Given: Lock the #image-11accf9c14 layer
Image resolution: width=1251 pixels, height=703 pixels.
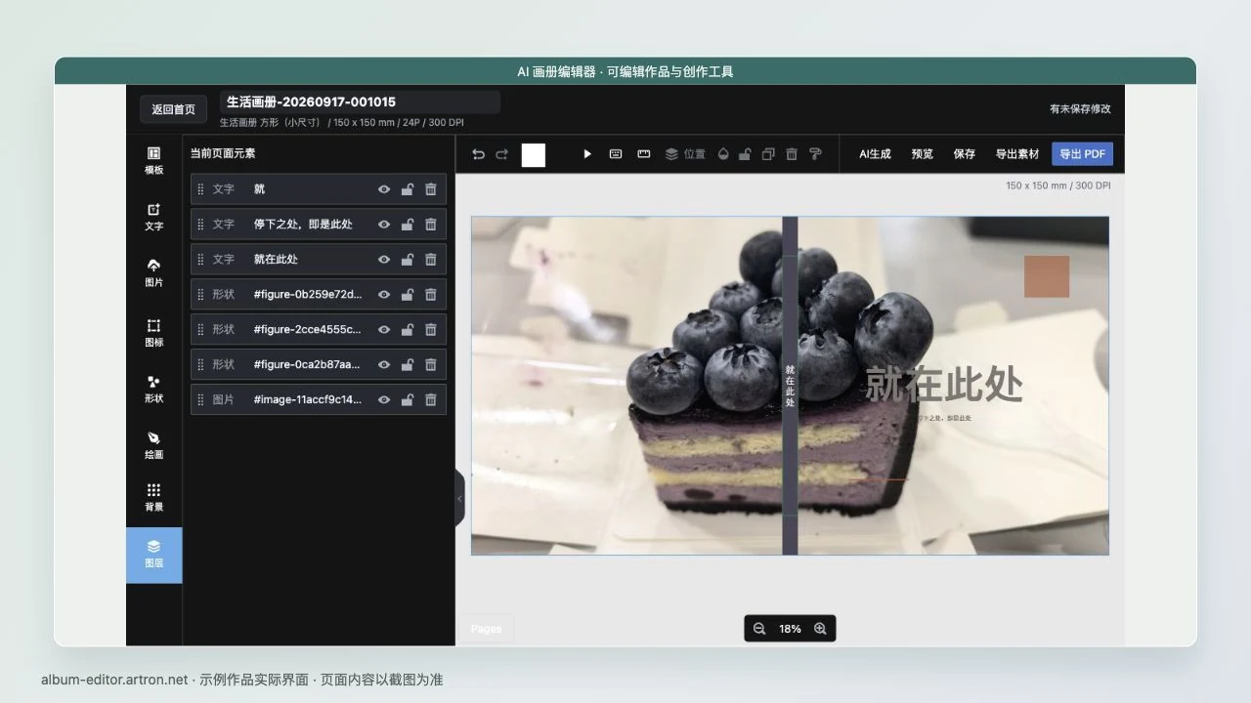Looking at the screenshot, I should pyautogui.click(x=408, y=399).
